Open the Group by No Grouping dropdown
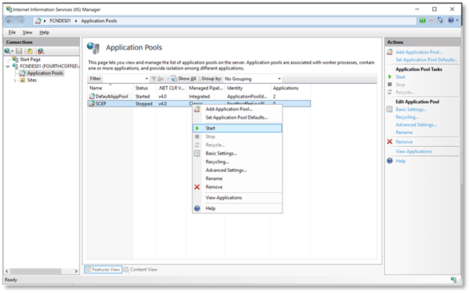The width and height of the screenshot is (470, 293). coord(253,79)
